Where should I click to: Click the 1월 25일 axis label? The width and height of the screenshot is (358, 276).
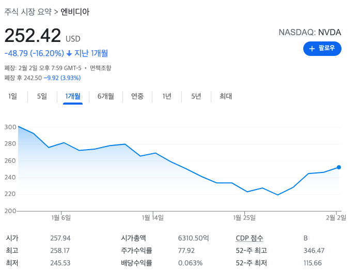[x=244, y=217]
